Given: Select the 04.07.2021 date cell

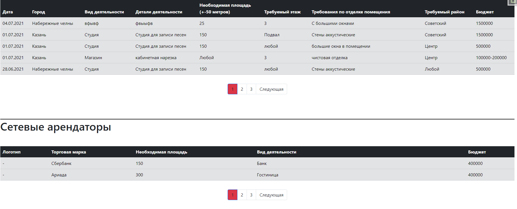Looking at the screenshot, I should [13, 23].
